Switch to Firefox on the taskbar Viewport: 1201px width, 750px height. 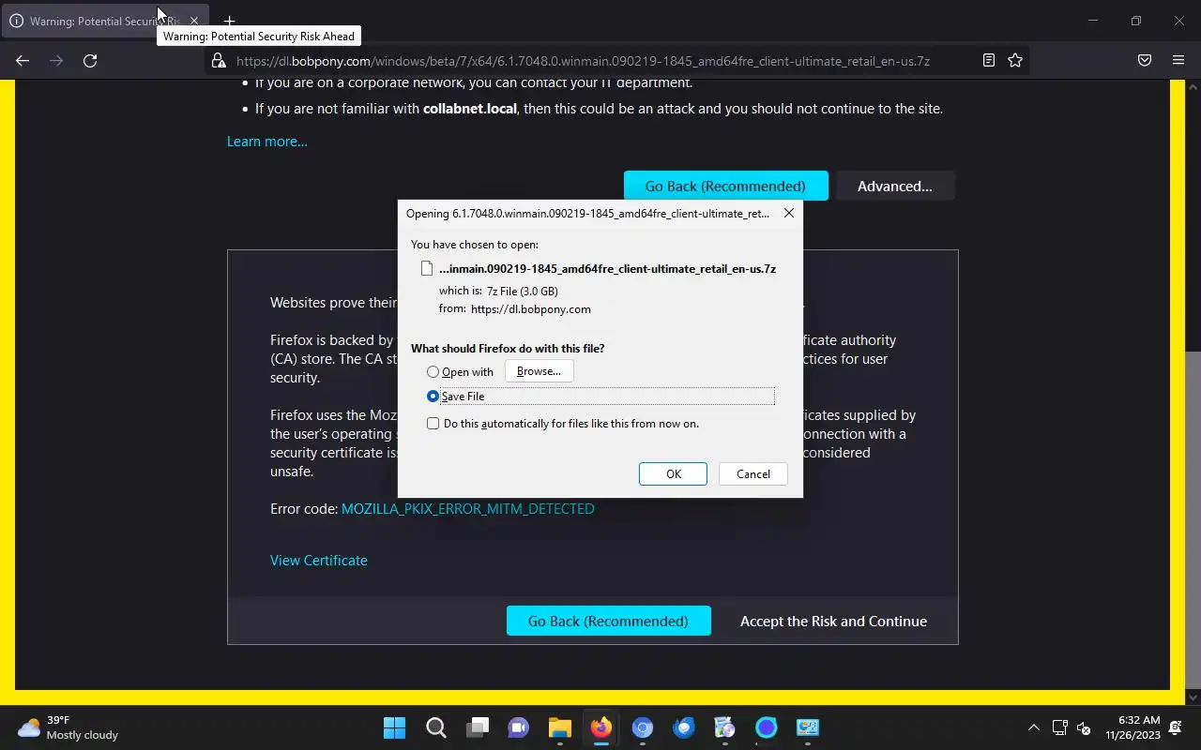point(601,727)
